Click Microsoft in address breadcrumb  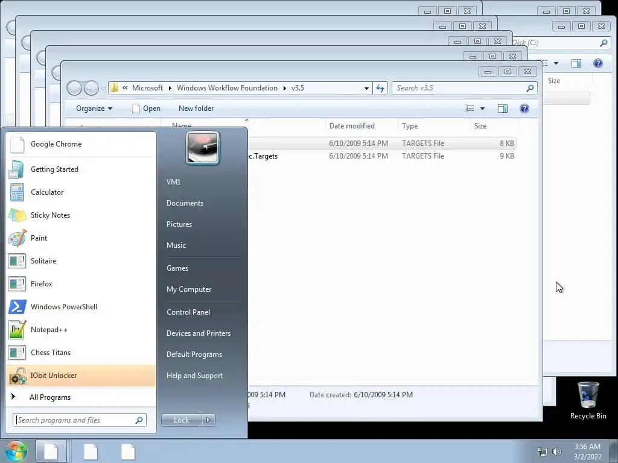(147, 88)
